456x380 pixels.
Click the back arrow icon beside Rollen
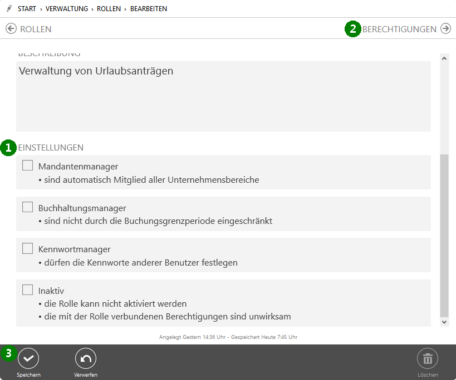tap(11, 29)
